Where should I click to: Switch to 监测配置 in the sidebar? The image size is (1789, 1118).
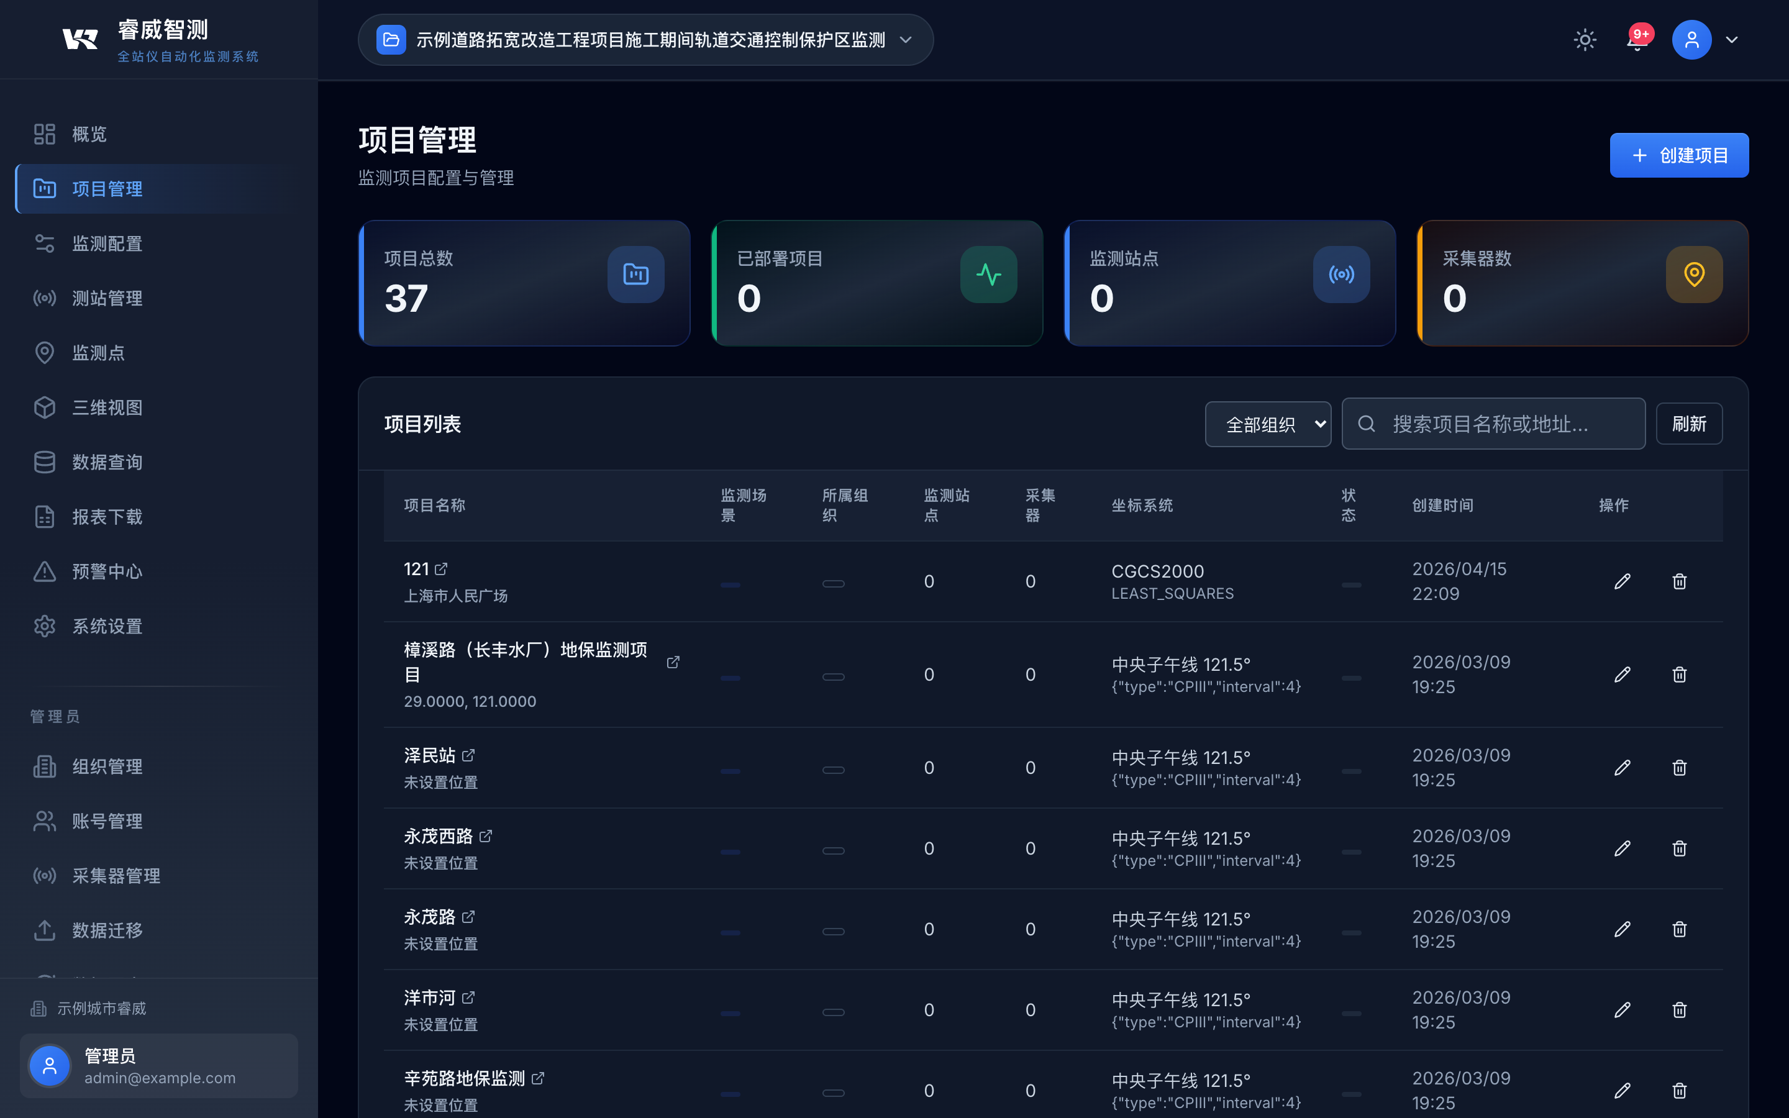click(107, 243)
